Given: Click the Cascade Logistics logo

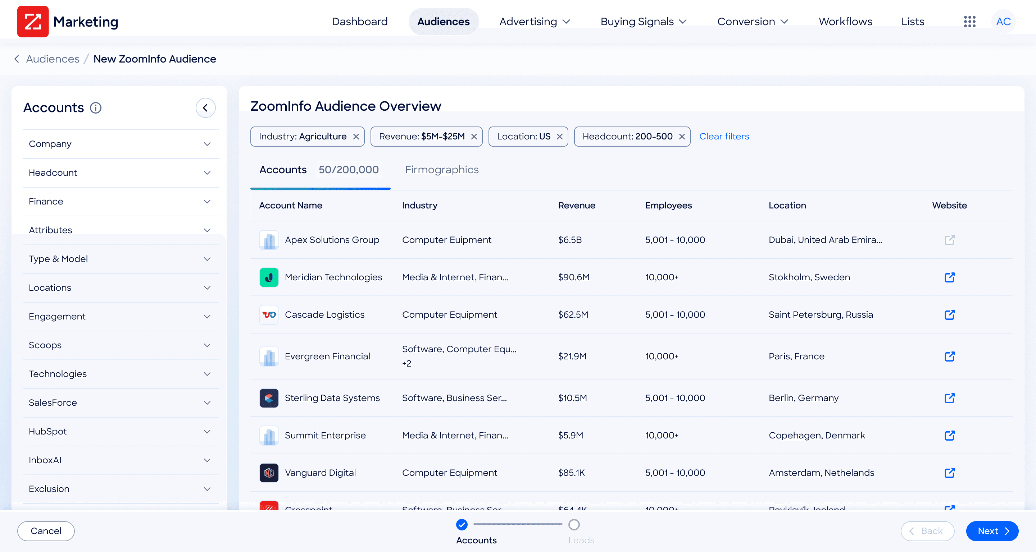Looking at the screenshot, I should click(x=269, y=314).
